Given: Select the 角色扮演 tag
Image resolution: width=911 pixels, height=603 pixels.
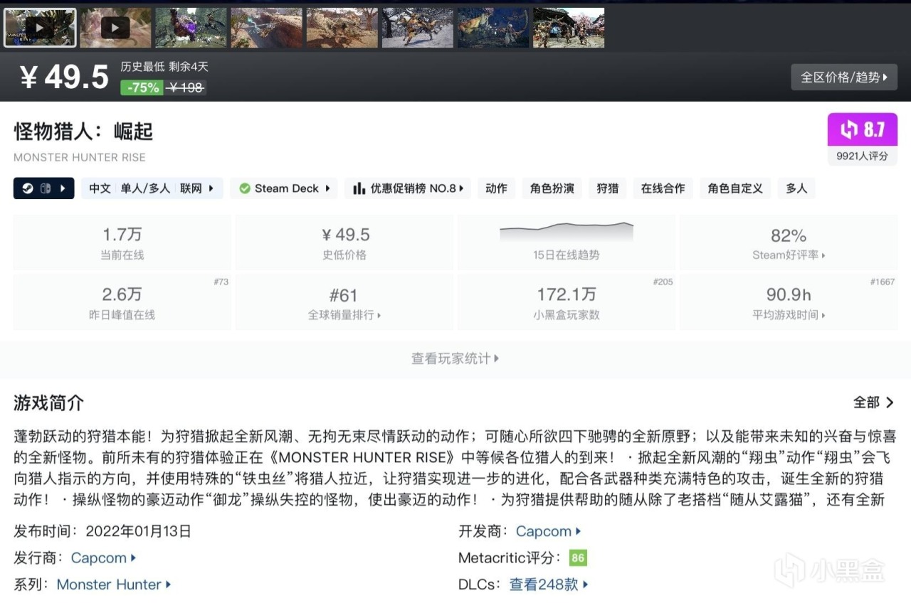Looking at the screenshot, I should (552, 188).
